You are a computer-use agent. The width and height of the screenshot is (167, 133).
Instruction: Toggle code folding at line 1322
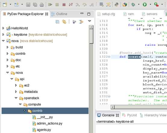click(x=109, y=57)
